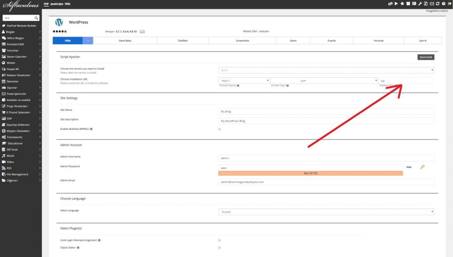Click the sync refresh icon in top bar
This screenshot has height=257, width=453.
click(438, 4)
